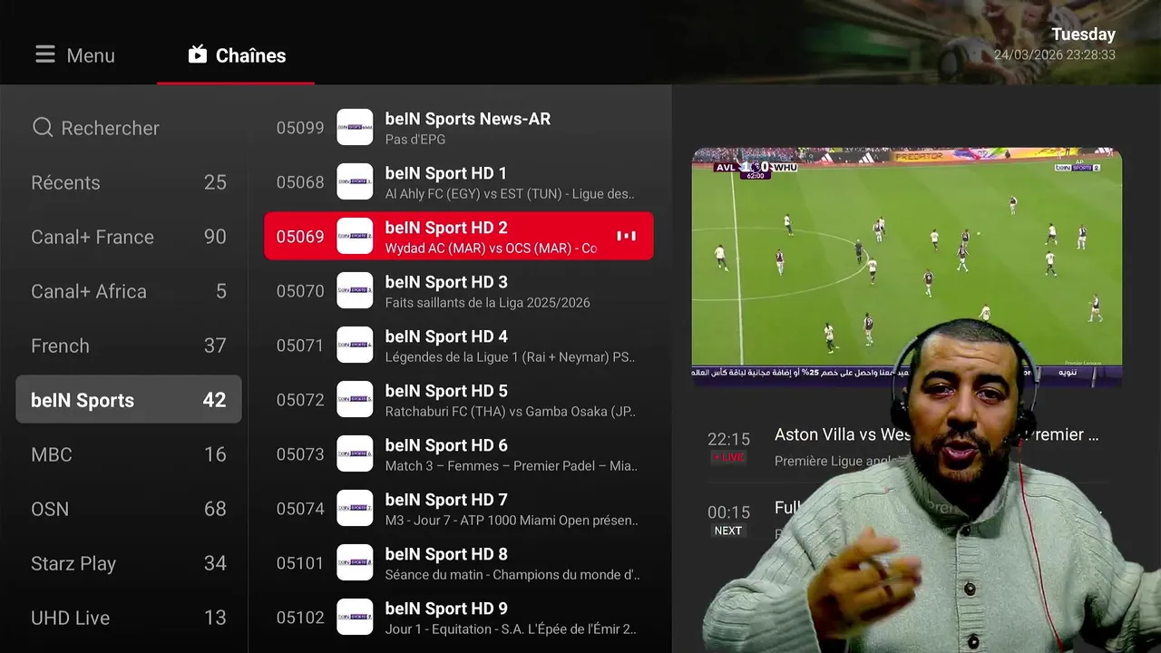Click beIN Sport HD 8 channel logo

355,562
